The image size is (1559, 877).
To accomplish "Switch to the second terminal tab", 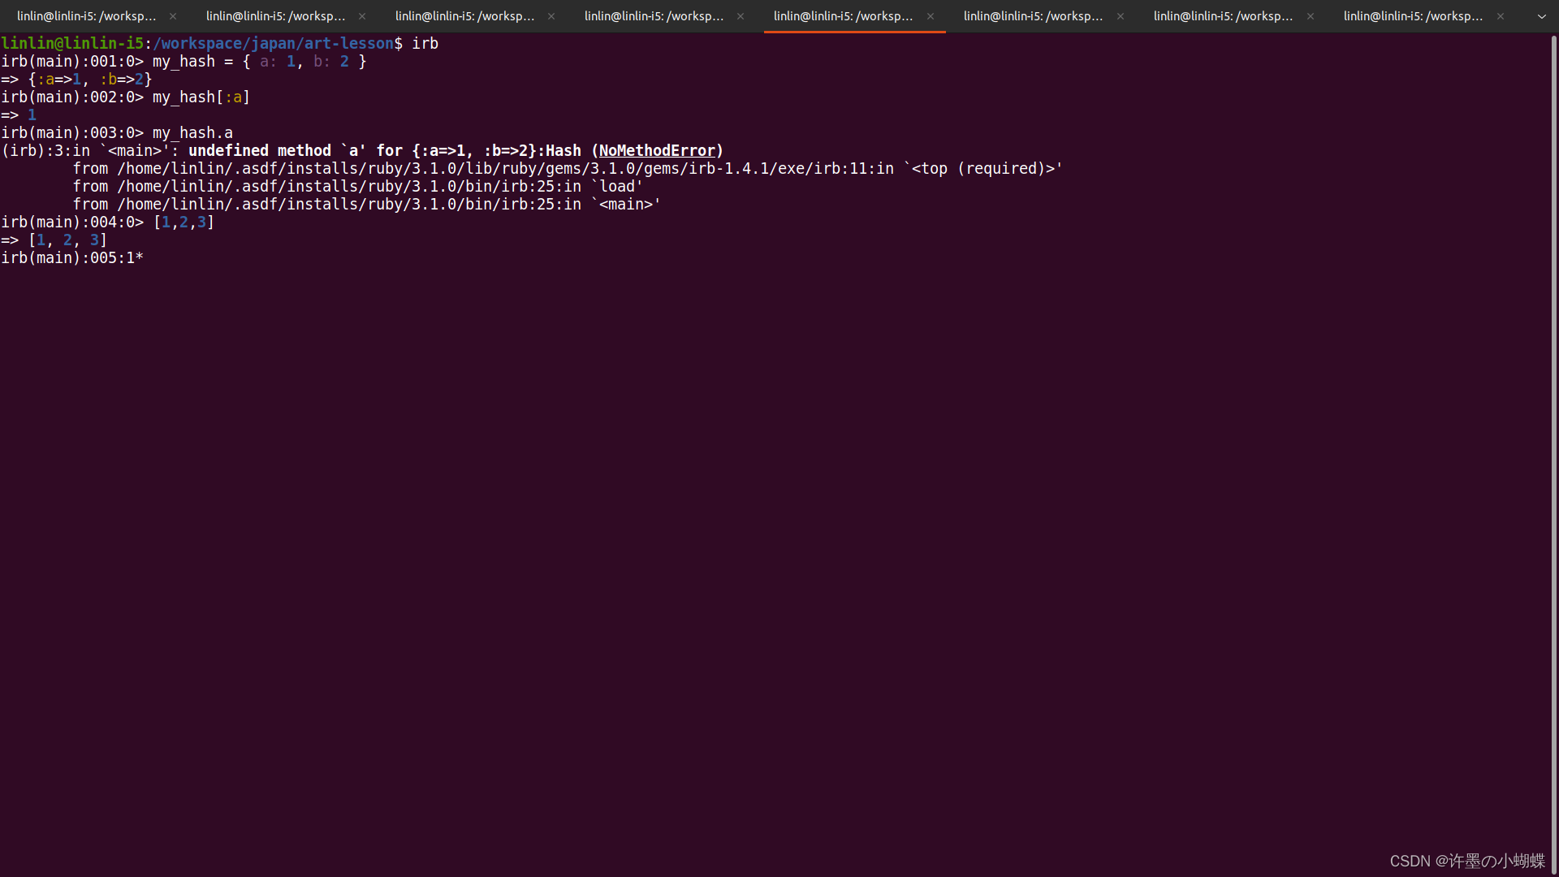I will pyautogui.click(x=275, y=16).
